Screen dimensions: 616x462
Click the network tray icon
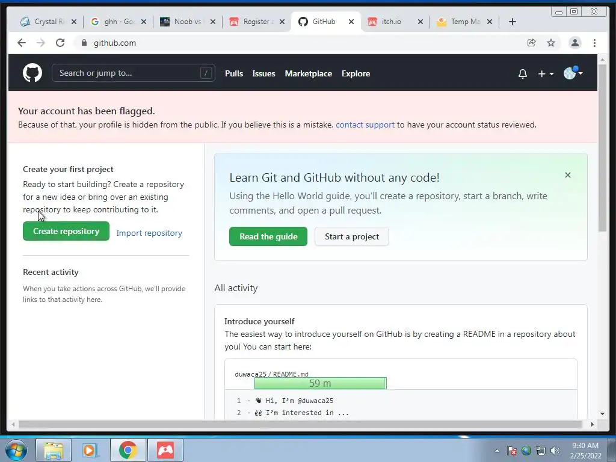click(541, 451)
